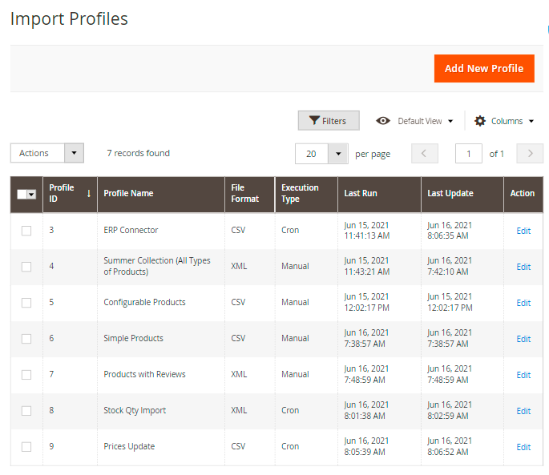This screenshot has height=475, width=549.
Task: Edit the Configurable Products profile
Action: click(x=523, y=303)
